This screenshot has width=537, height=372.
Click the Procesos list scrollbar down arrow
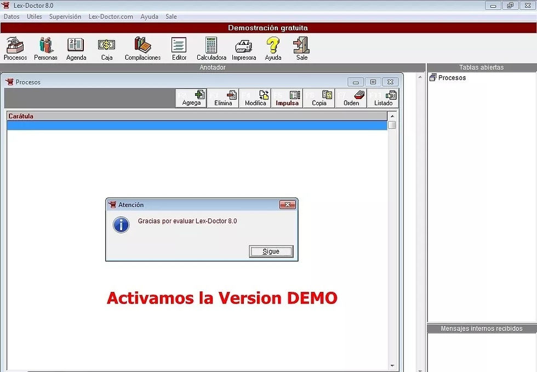[392, 366]
